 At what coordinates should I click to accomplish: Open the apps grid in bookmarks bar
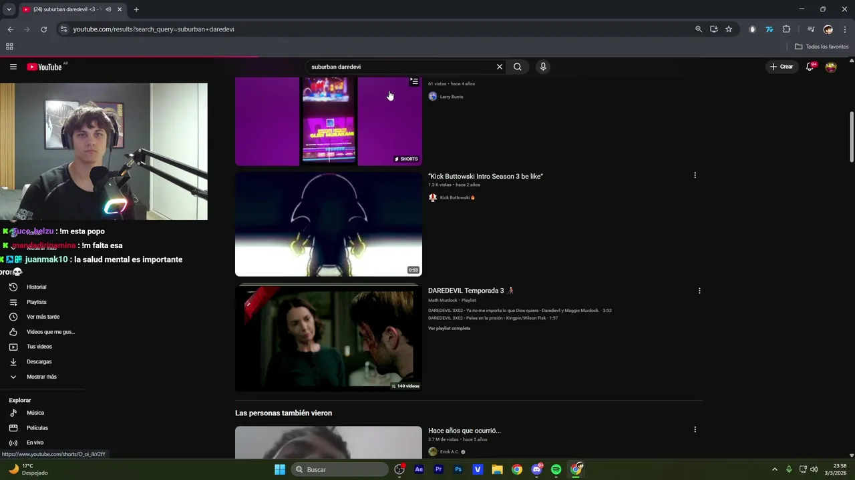9,47
